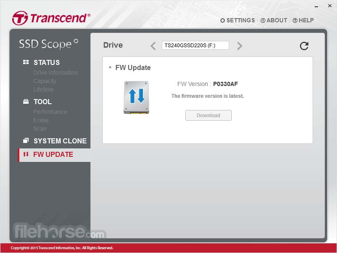Screen dimensions: 337x253
Task: Open the SYSTEM CLONE section
Action: tap(60, 141)
